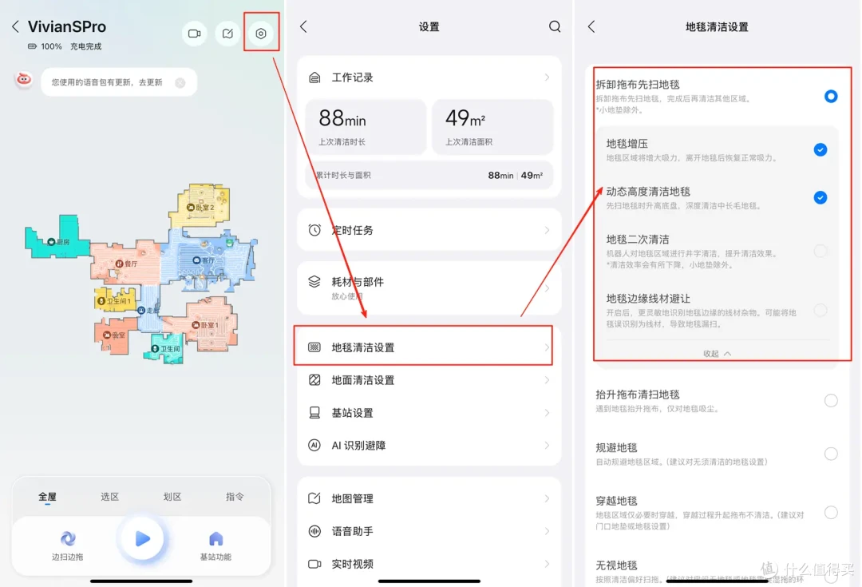View the 88min last cleaning duration card
Viewport: 862px width, 587px height.
click(x=366, y=127)
